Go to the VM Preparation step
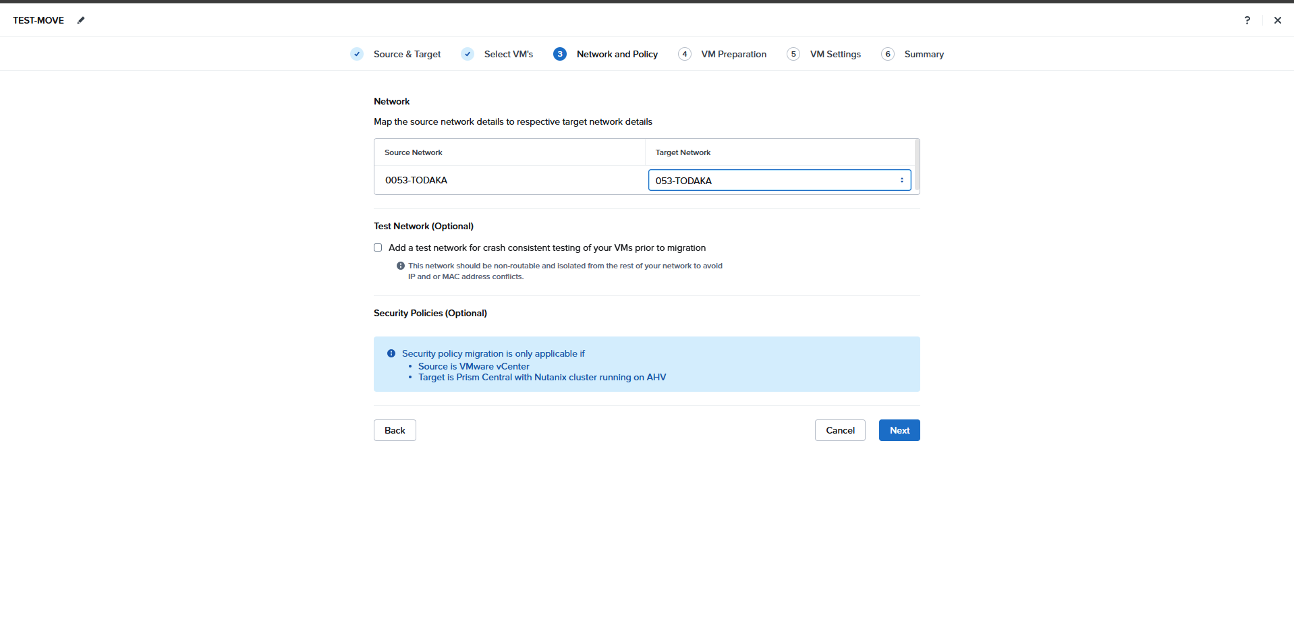The image size is (1294, 617). [734, 54]
